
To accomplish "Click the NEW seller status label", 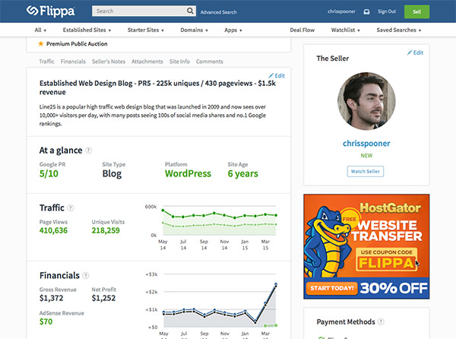I will tap(366, 156).
